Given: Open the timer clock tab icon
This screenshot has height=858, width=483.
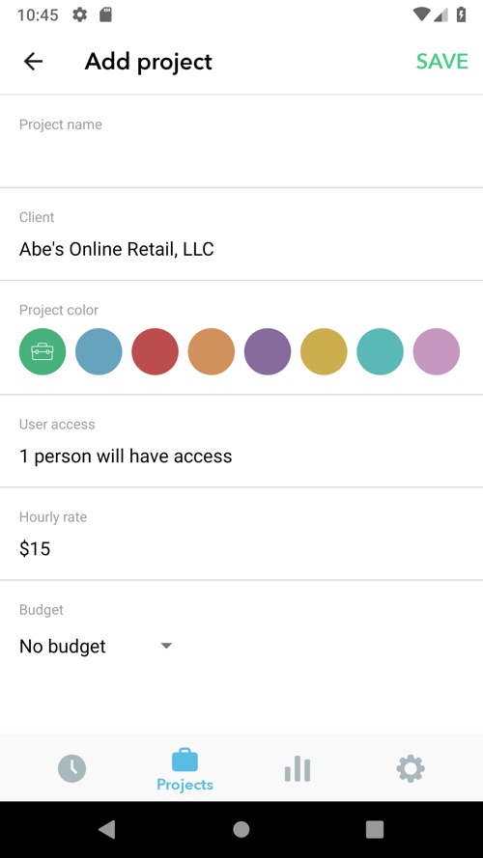Looking at the screenshot, I should click(72, 768).
